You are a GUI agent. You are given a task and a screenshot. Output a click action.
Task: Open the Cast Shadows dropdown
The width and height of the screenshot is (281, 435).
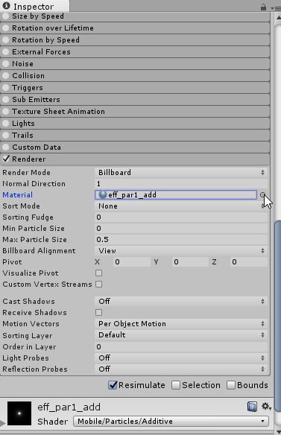pyautogui.click(x=181, y=301)
